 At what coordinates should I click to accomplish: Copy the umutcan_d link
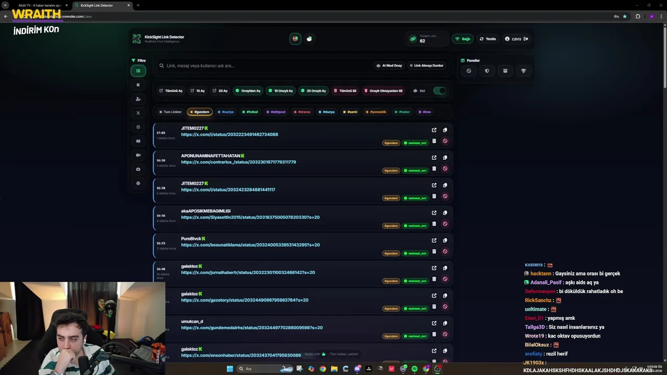(445, 323)
